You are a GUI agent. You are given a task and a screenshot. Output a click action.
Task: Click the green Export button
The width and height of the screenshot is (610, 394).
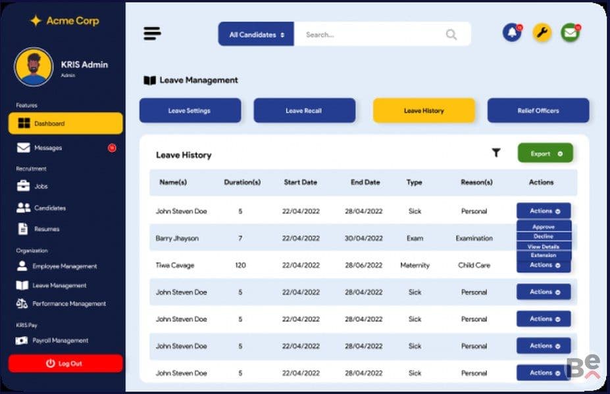point(545,153)
